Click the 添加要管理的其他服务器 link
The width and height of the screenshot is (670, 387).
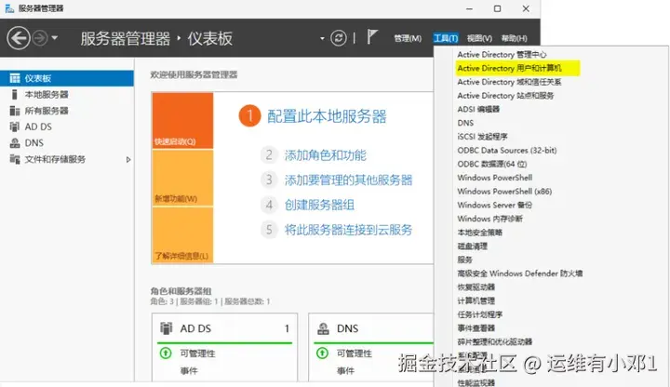(348, 180)
